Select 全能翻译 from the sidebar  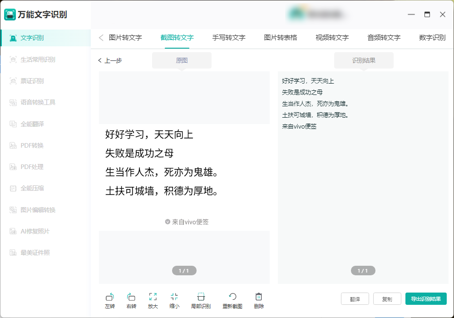[32, 124]
